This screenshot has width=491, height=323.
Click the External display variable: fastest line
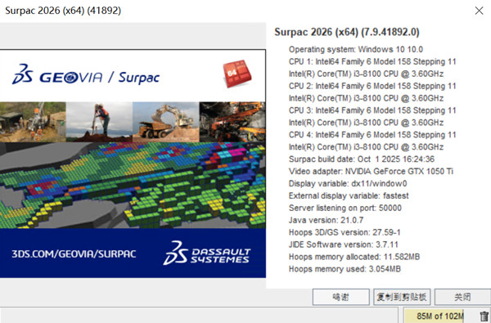[349, 196]
